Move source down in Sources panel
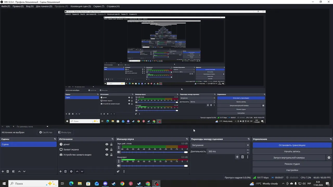This screenshot has height=187, width=333. (x=82, y=171)
